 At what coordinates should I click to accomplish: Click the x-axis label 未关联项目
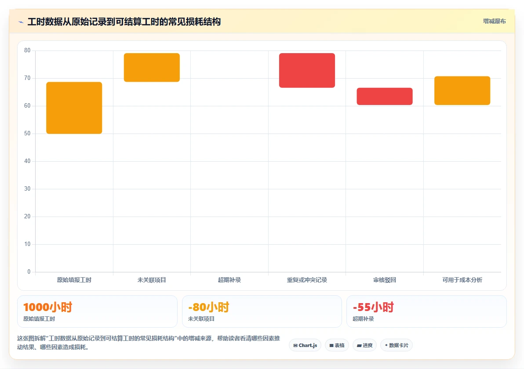[152, 280]
